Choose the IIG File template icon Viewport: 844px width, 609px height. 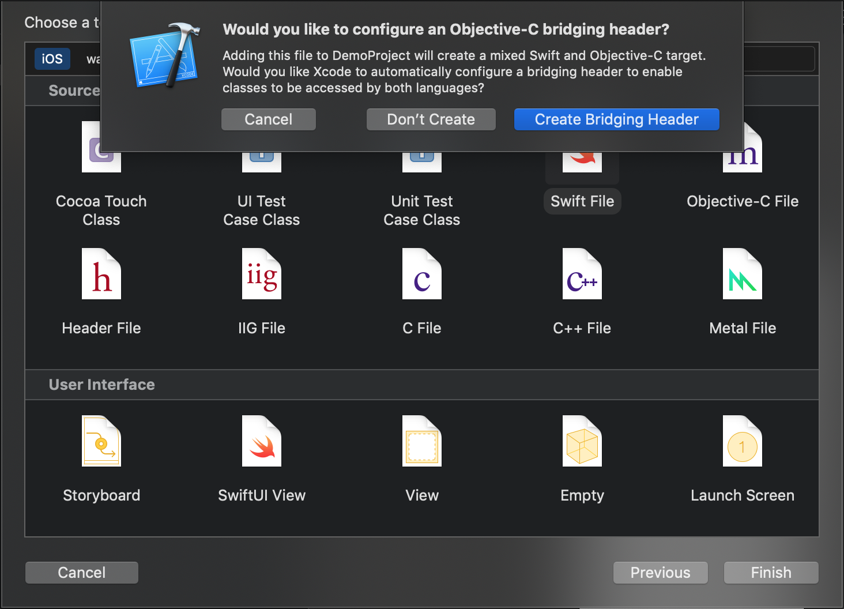tap(262, 274)
